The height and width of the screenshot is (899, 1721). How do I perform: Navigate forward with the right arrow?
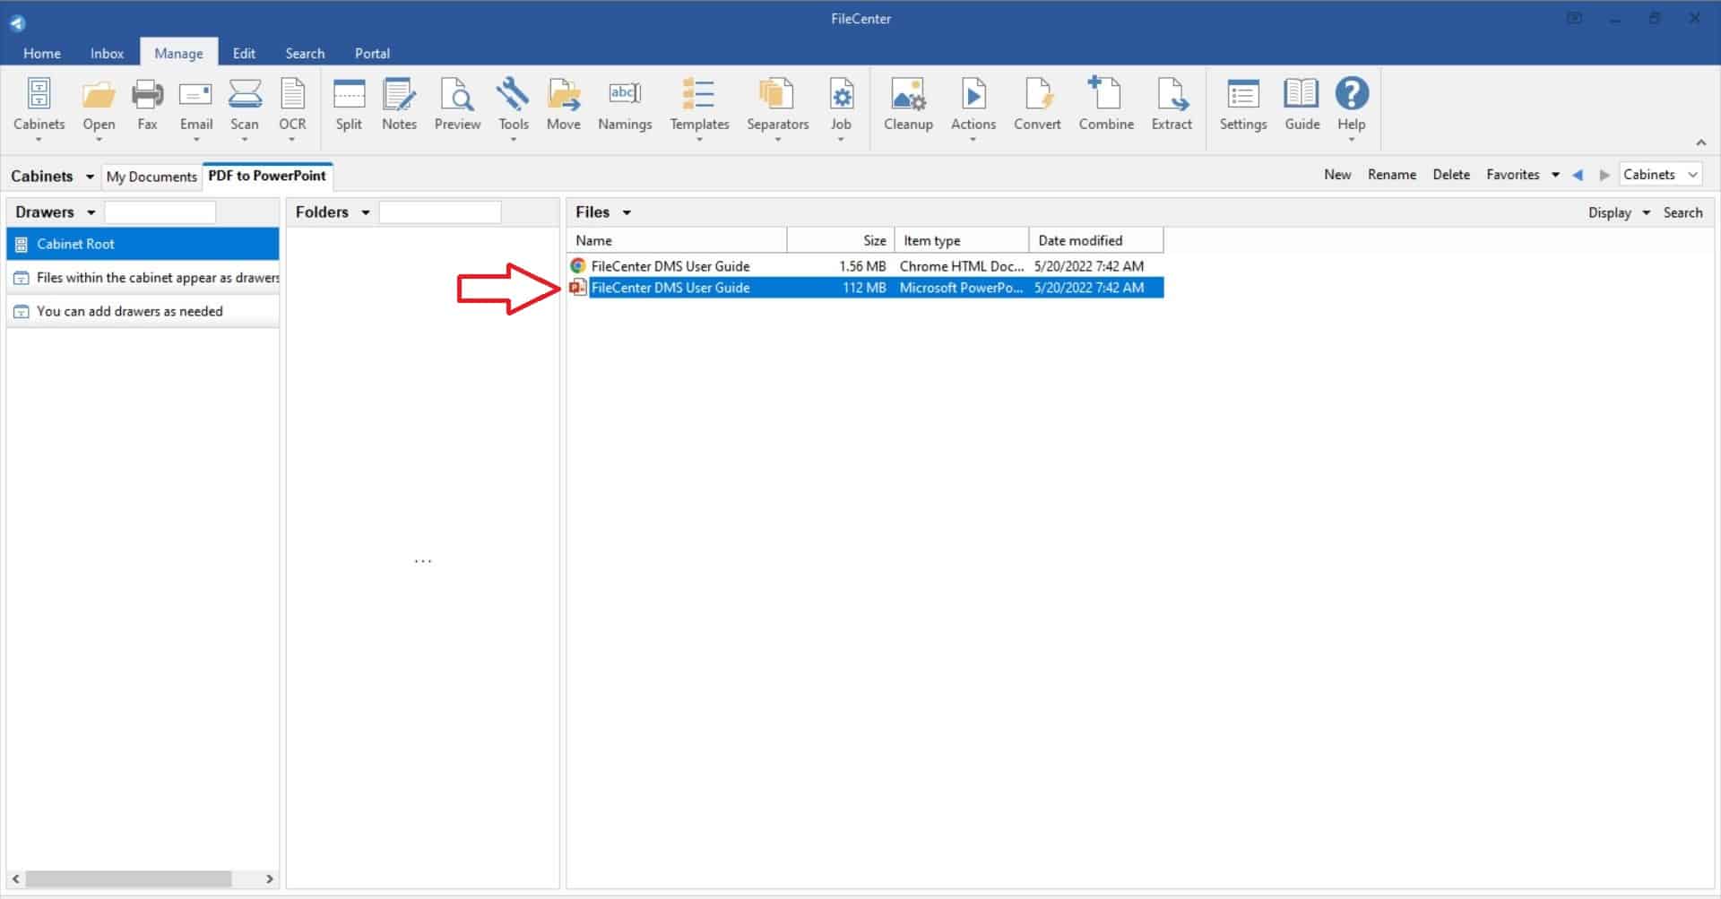click(x=1604, y=175)
